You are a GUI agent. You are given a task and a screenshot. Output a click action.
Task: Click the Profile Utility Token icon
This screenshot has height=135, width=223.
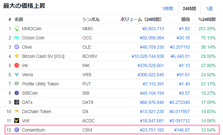[17, 84]
